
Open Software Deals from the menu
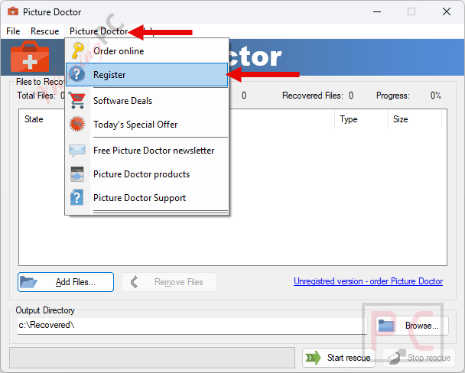click(x=147, y=101)
